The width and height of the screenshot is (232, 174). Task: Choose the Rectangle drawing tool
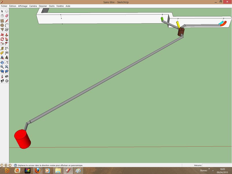click(x=2, y=21)
